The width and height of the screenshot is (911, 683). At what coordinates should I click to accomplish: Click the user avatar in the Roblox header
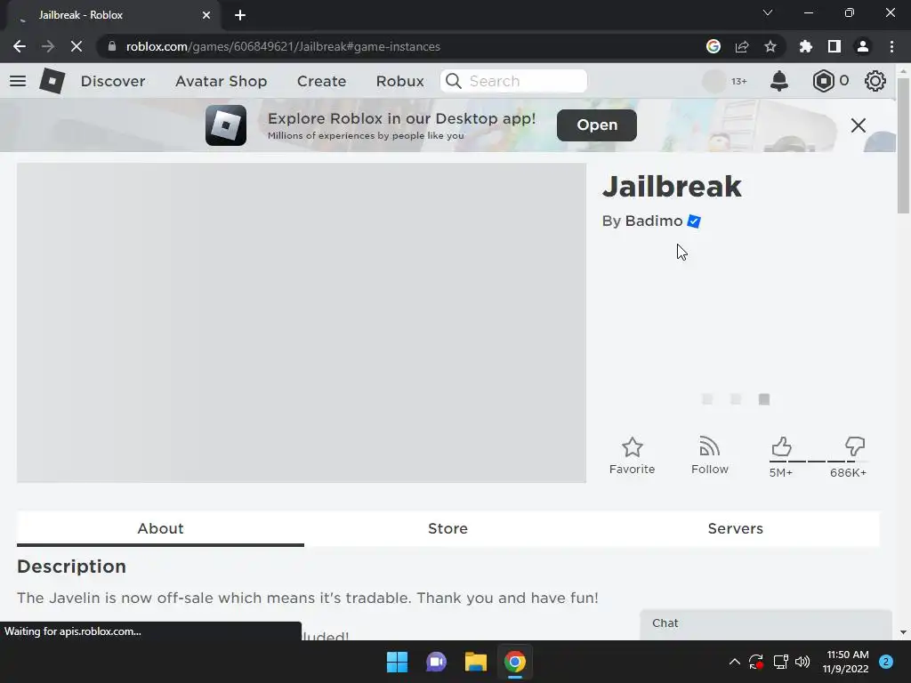coord(713,81)
